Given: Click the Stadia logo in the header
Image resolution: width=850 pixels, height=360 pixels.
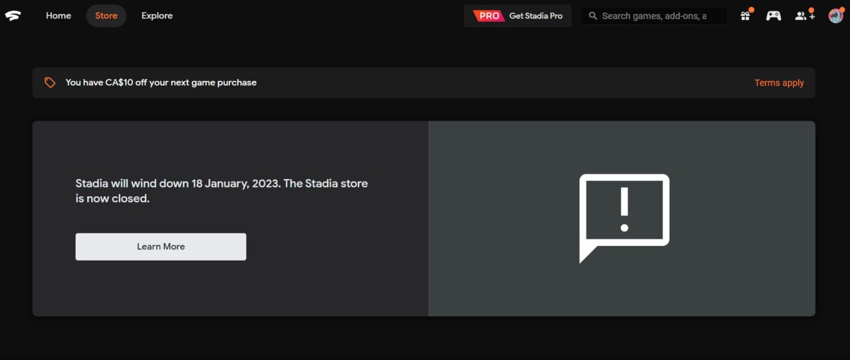Looking at the screenshot, I should [x=13, y=16].
